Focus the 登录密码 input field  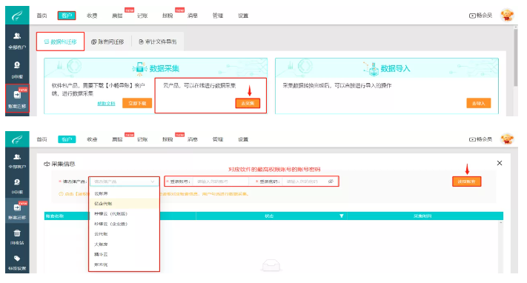(310, 182)
